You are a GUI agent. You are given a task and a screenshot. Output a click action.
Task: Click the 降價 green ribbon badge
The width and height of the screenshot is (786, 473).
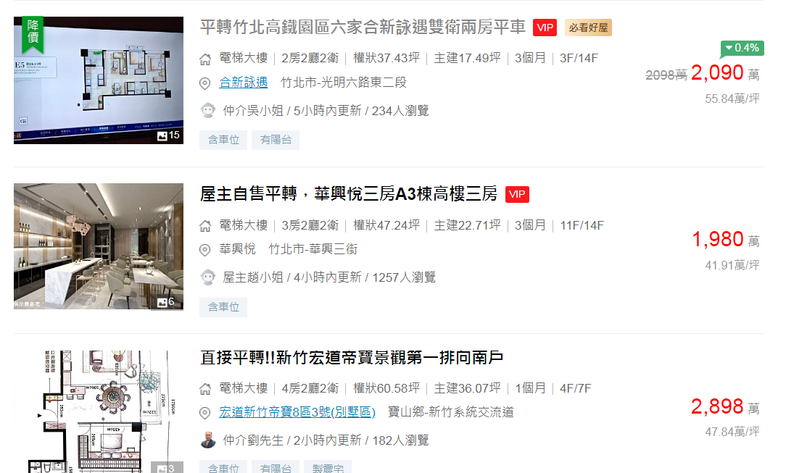pyautogui.click(x=33, y=35)
